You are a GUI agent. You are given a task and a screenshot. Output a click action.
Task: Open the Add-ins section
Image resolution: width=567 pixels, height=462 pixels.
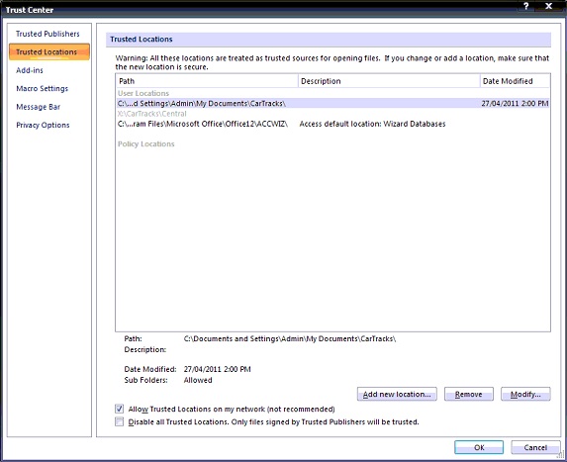pyautogui.click(x=30, y=70)
